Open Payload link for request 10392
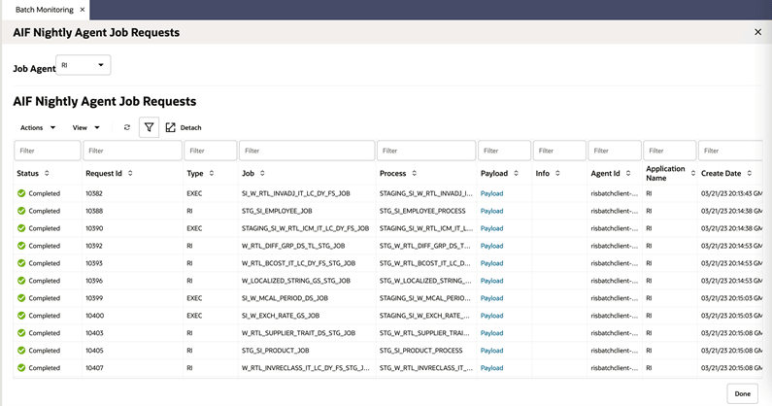772x406 pixels. click(492, 246)
